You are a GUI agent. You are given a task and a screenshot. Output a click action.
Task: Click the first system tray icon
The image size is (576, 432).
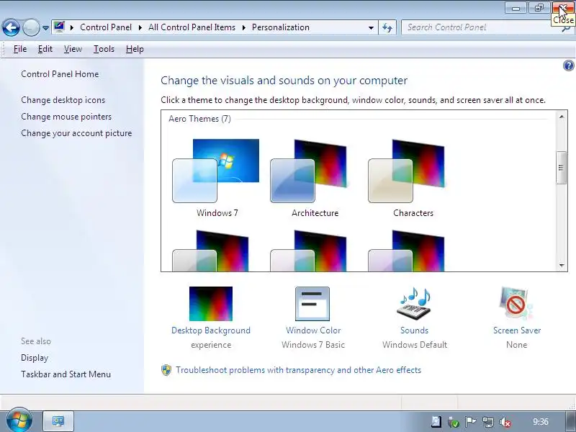pyautogui.click(x=436, y=422)
